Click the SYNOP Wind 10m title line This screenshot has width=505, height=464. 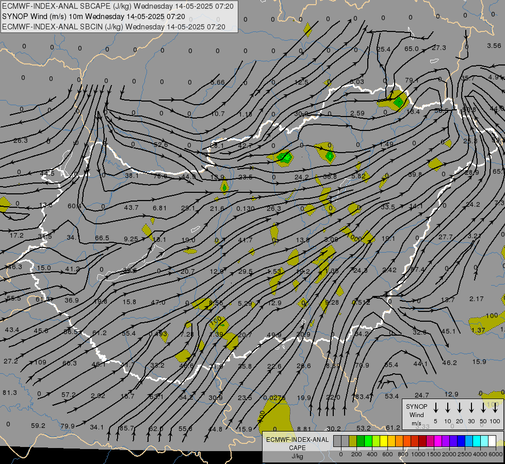pos(93,16)
